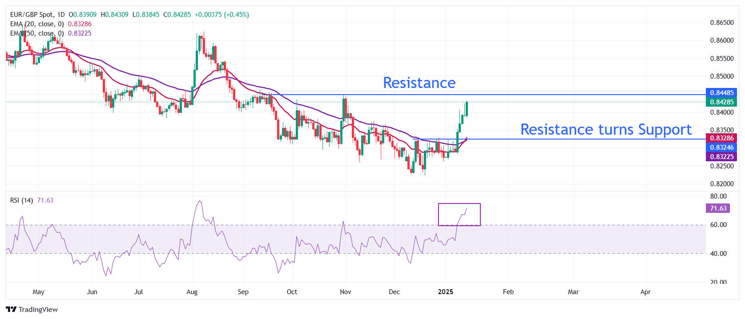Select the Nov label on the time axis
The height and width of the screenshot is (319, 745).
pyautogui.click(x=345, y=292)
